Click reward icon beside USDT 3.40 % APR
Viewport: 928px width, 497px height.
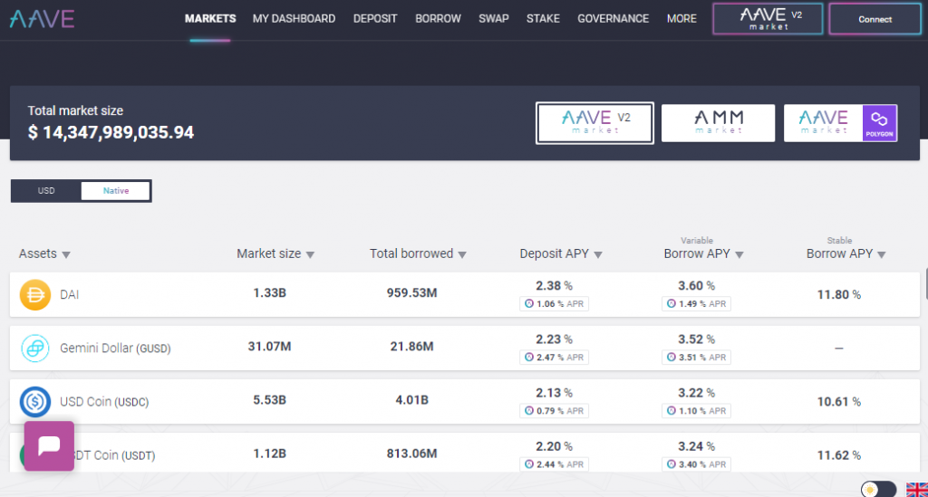(672, 464)
